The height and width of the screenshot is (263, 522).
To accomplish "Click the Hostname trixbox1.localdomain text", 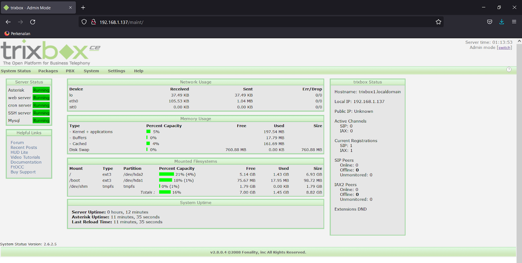I will 367,92.
